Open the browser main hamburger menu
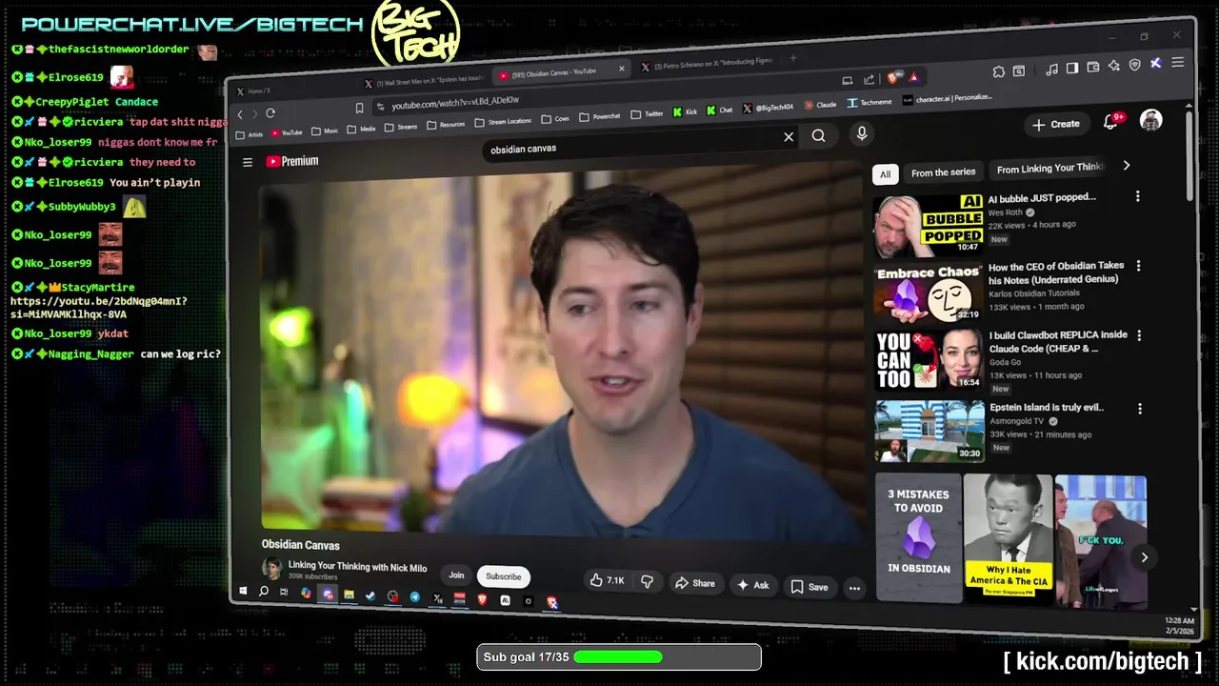 tap(1178, 63)
